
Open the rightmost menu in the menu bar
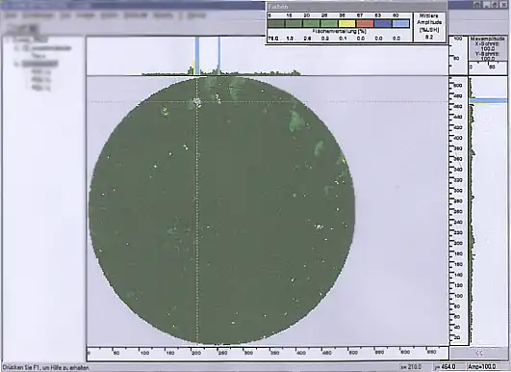[x=197, y=15]
